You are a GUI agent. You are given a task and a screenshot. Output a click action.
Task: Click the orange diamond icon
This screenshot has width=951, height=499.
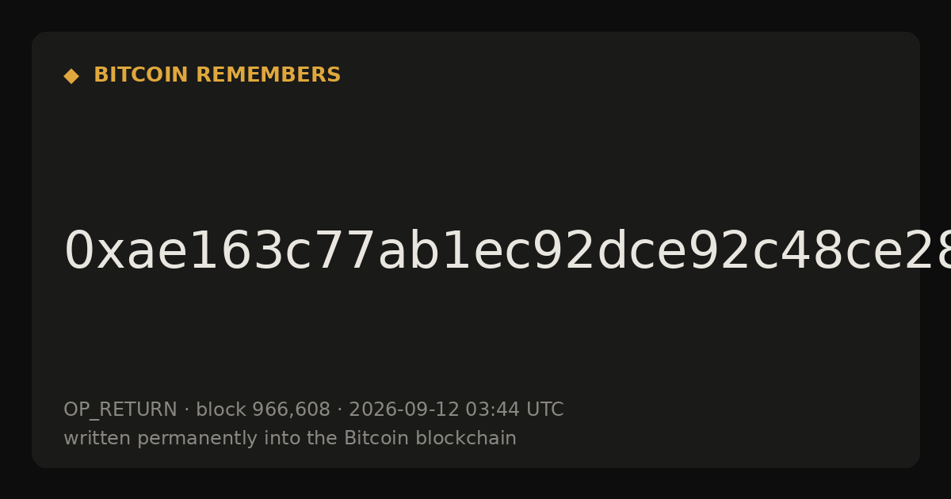click(71, 75)
